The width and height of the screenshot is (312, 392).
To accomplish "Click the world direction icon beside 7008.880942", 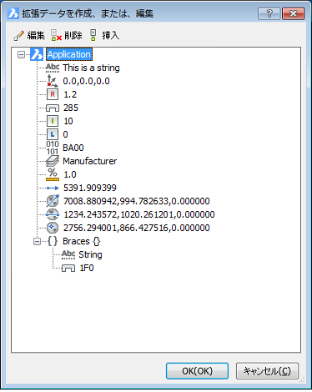I will pos(53,201).
